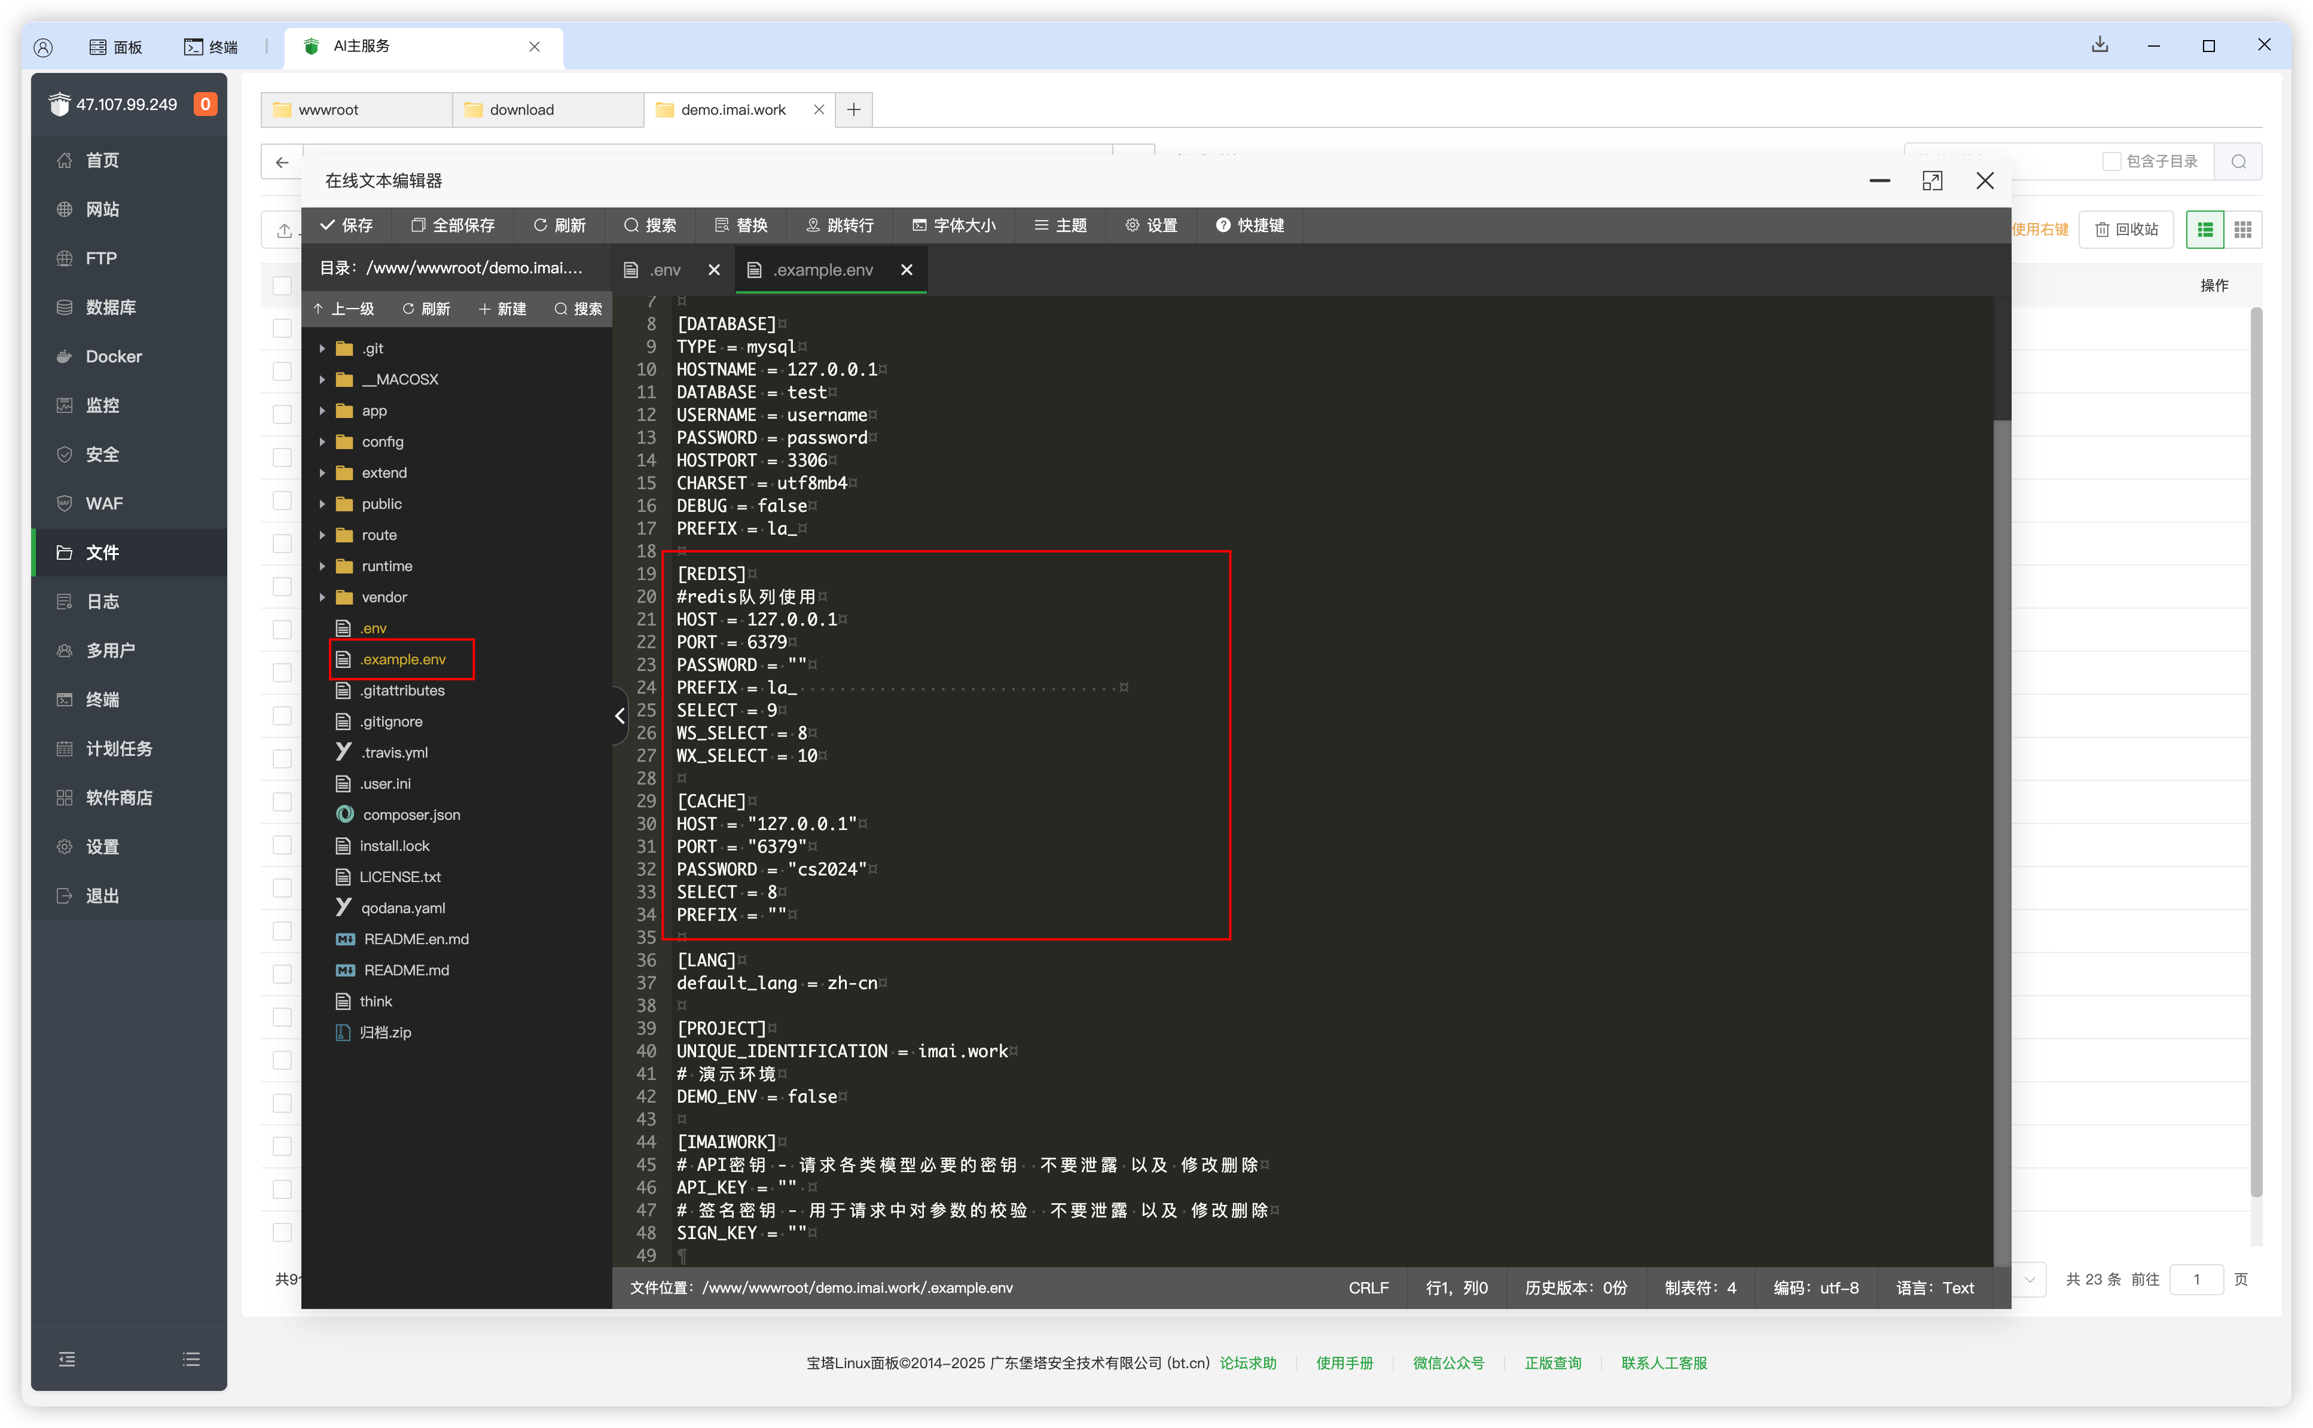Open composer.json from the file tree

point(411,814)
